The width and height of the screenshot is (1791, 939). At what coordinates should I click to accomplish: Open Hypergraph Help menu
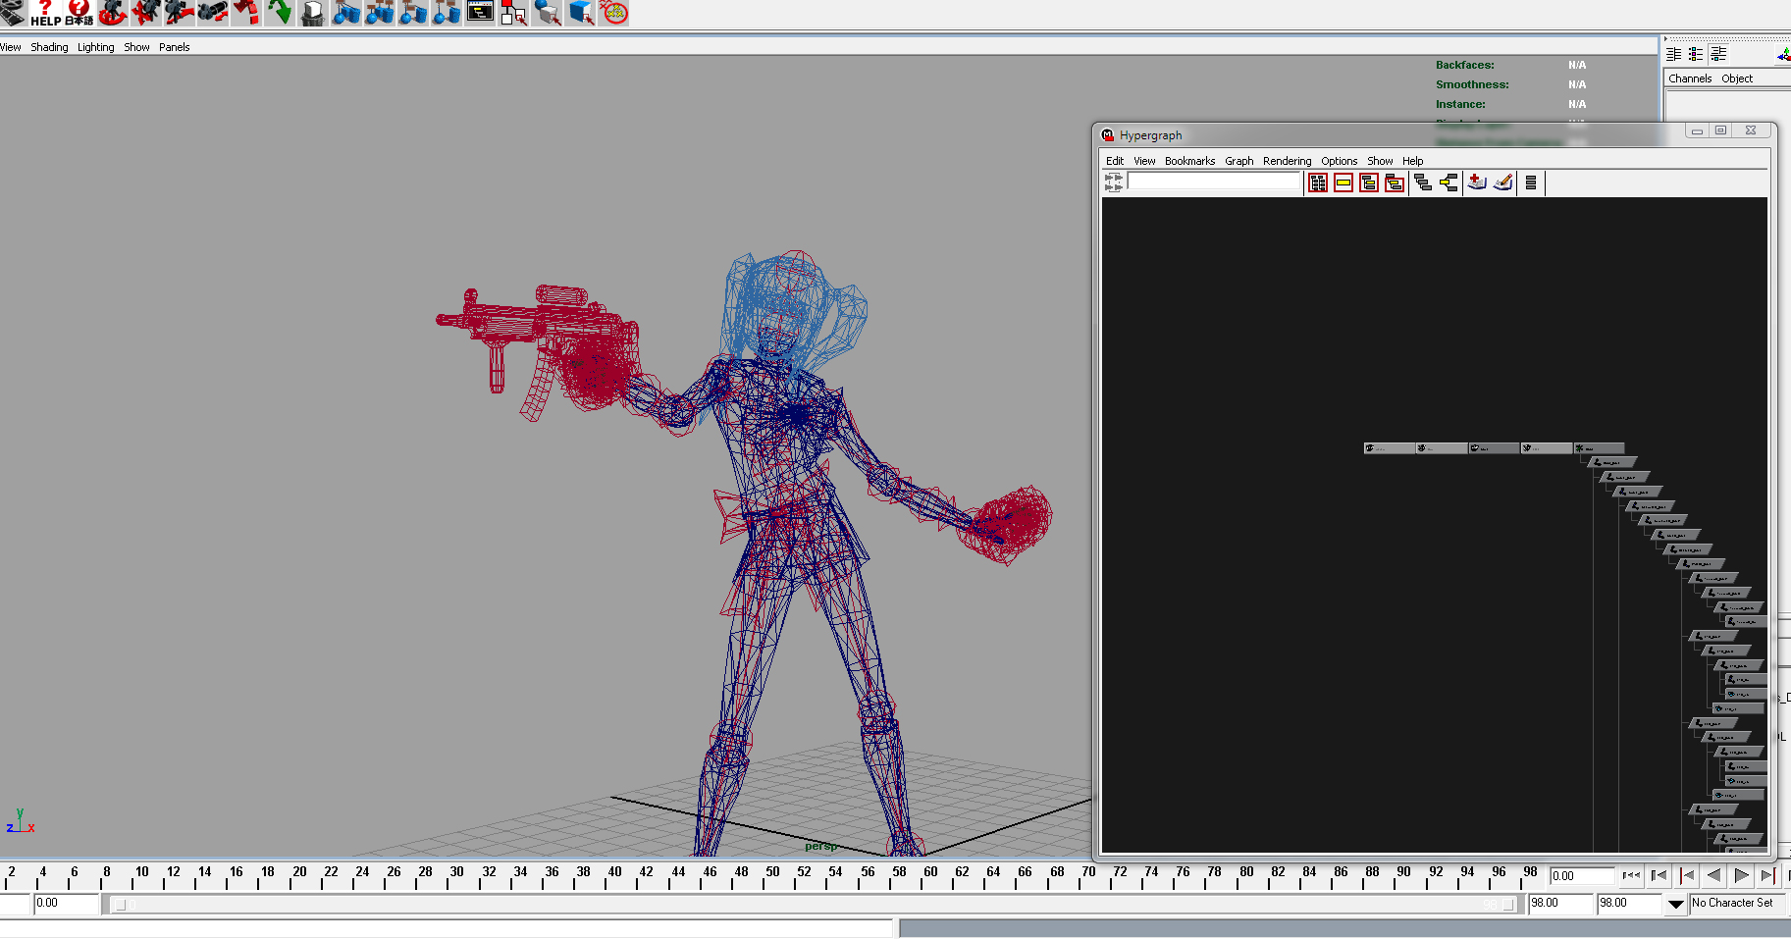click(x=1412, y=161)
